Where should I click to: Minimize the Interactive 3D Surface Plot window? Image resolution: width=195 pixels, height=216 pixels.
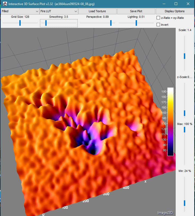[x=163, y=4]
